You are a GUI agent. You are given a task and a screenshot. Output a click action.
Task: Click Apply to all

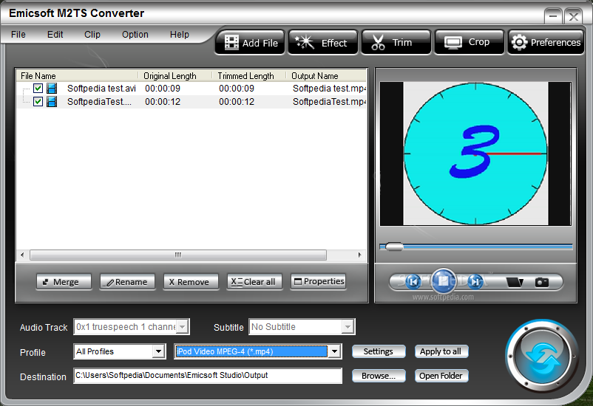[441, 351]
